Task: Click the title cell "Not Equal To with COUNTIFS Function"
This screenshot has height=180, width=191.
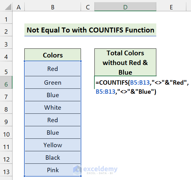Action: (90, 30)
